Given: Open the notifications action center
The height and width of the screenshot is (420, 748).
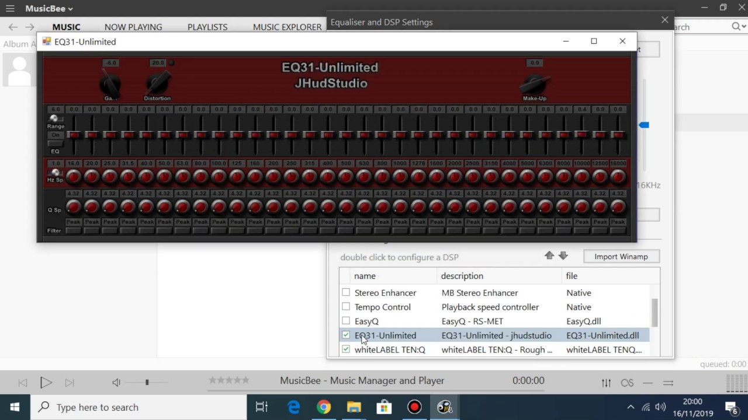Looking at the screenshot, I should pyautogui.click(x=732, y=407).
